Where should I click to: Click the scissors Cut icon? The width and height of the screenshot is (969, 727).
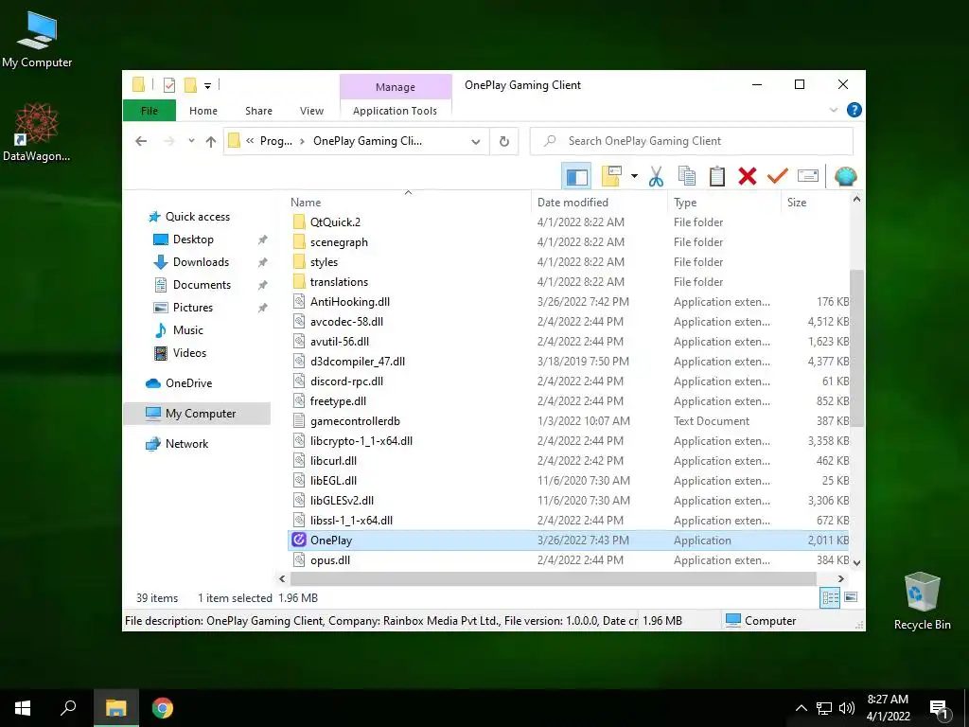click(x=656, y=177)
